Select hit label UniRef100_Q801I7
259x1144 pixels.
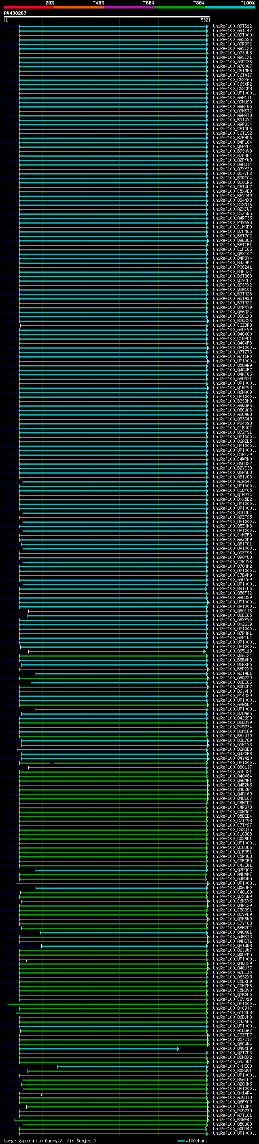click(x=232, y=767)
